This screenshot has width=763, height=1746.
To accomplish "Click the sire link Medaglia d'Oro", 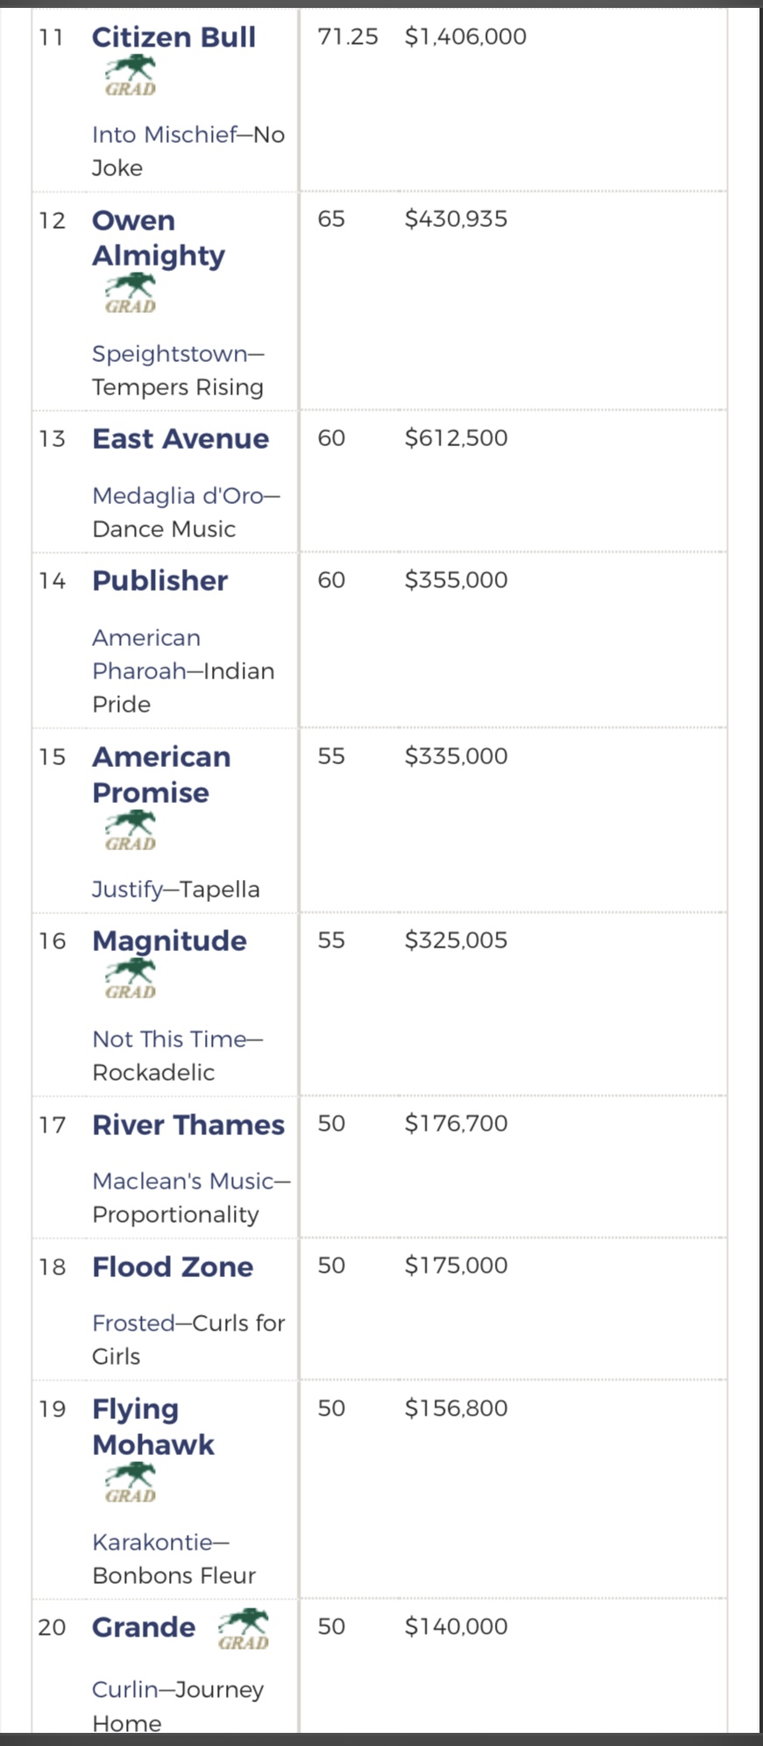I will (x=178, y=496).
